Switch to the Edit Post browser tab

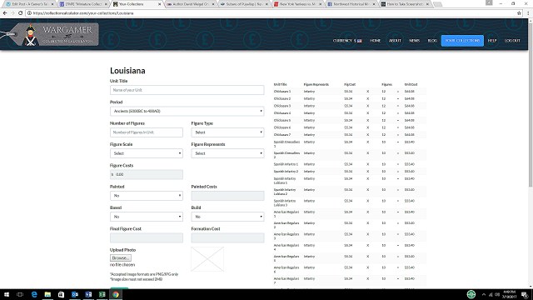pos(29,4)
